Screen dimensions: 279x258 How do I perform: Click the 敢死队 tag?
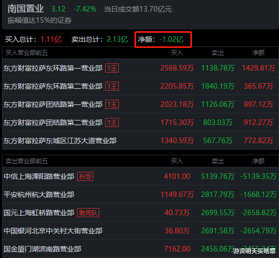tap(88, 213)
